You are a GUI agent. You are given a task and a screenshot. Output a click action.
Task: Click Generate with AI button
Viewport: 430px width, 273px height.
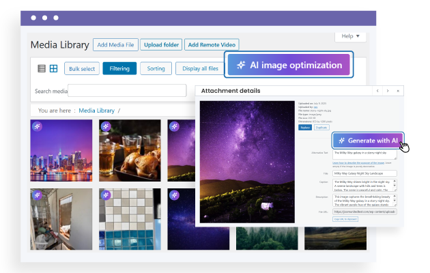(x=368, y=141)
